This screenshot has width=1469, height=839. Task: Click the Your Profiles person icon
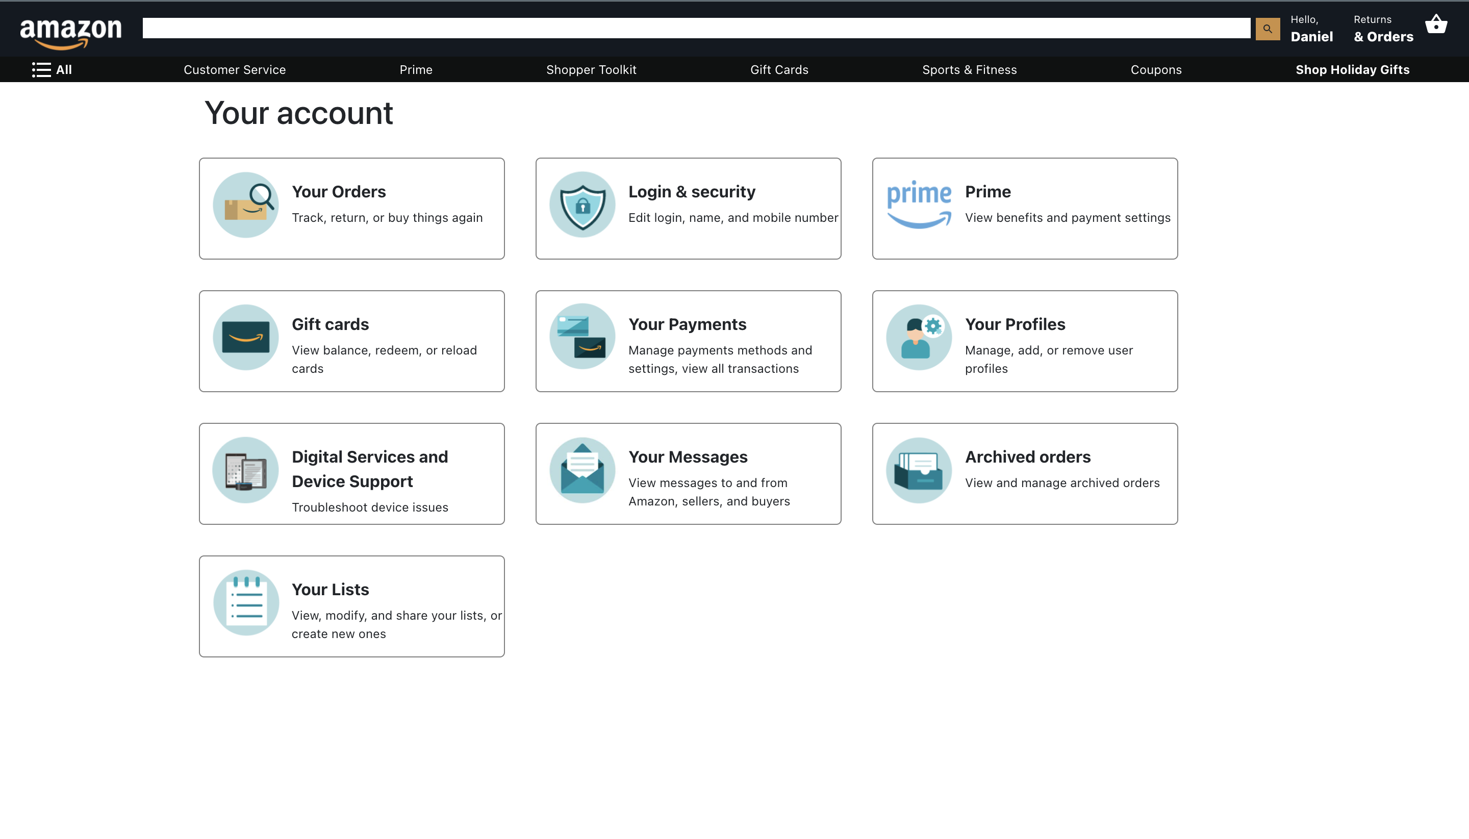(919, 337)
